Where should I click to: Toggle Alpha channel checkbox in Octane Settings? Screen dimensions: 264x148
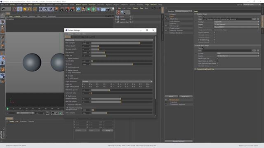66,70
